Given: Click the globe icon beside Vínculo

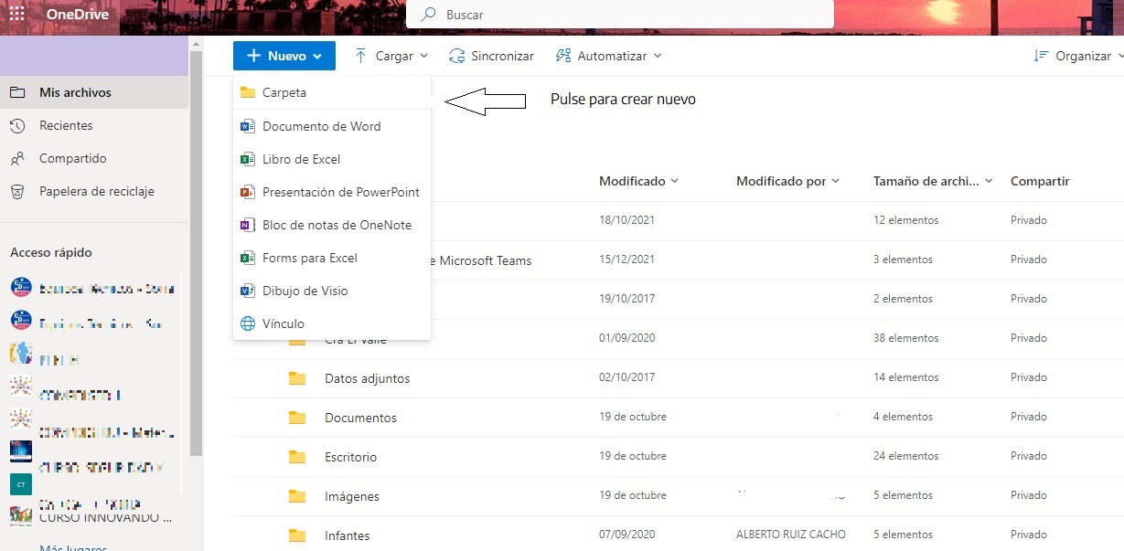Looking at the screenshot, I should [247, 323].
